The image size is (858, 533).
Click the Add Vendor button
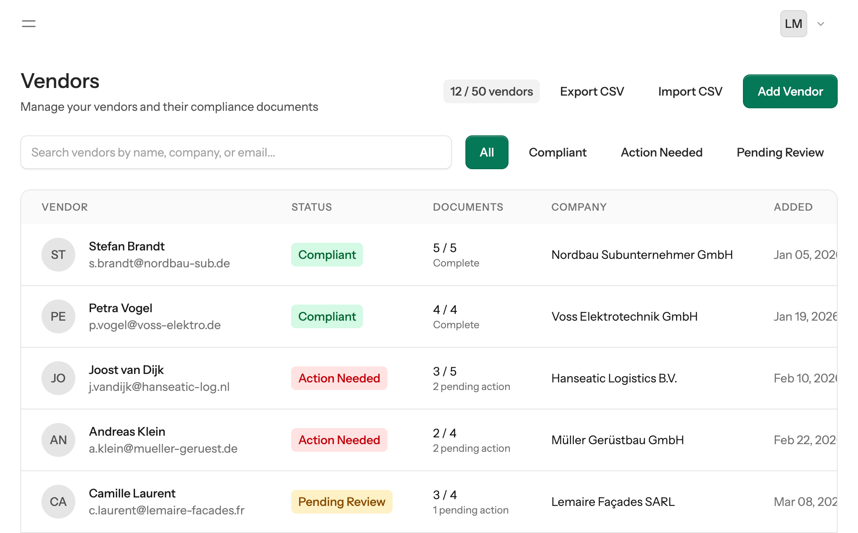[x=790, y=91]
